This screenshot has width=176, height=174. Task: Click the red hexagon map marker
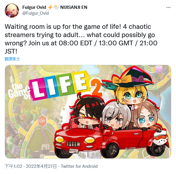point(42,121)
